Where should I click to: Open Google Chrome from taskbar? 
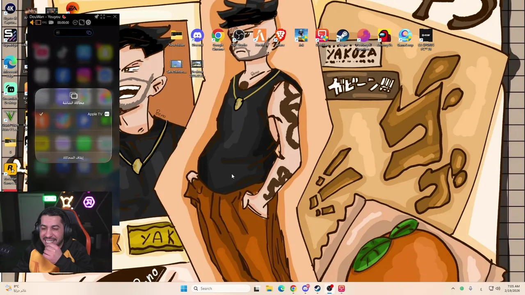click(x=293, y=288)
